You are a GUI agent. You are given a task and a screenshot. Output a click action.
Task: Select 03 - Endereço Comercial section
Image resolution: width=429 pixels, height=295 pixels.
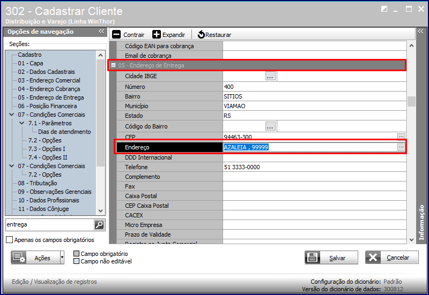[49, 80]
